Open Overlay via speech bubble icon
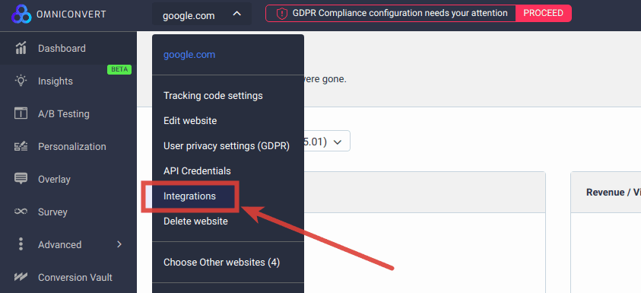This screenshot has height=293, width=641. coord(21,179)
